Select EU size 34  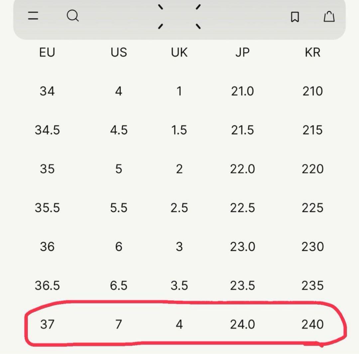coord(47,91)
